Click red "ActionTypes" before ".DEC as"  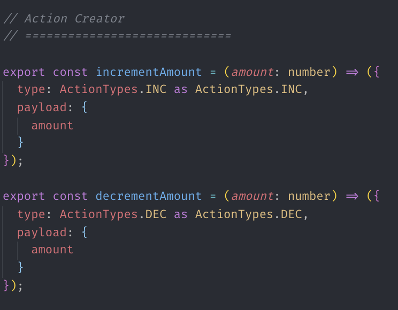click(99, 215)
